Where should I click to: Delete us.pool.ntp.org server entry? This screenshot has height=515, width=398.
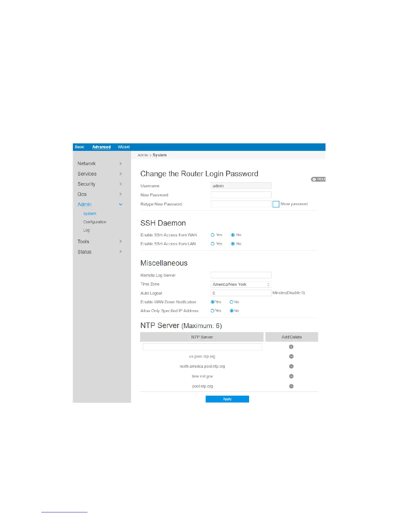291,356
